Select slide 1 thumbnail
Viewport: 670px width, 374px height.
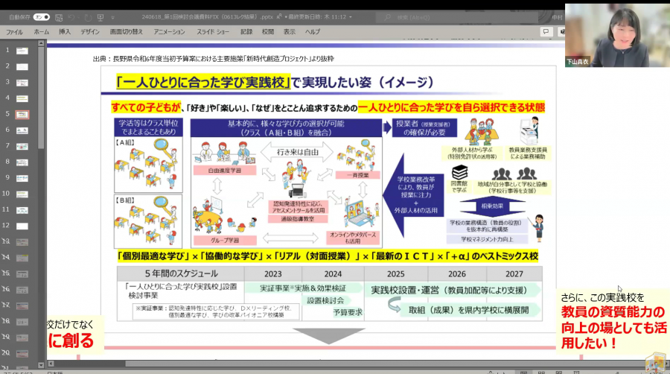22,51
